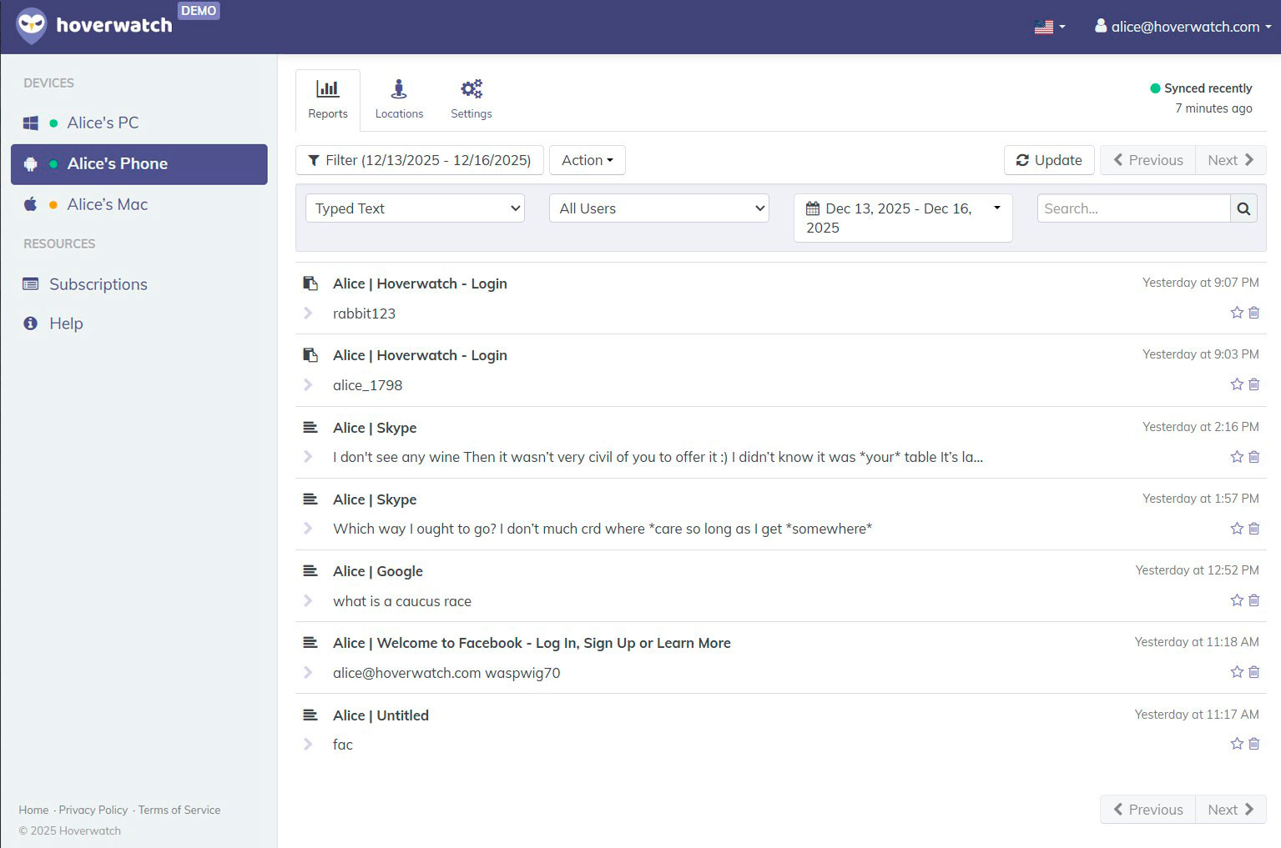Open the Privacy Policy link
This screenshot has width=1281, height=848.
pos(93,810)
